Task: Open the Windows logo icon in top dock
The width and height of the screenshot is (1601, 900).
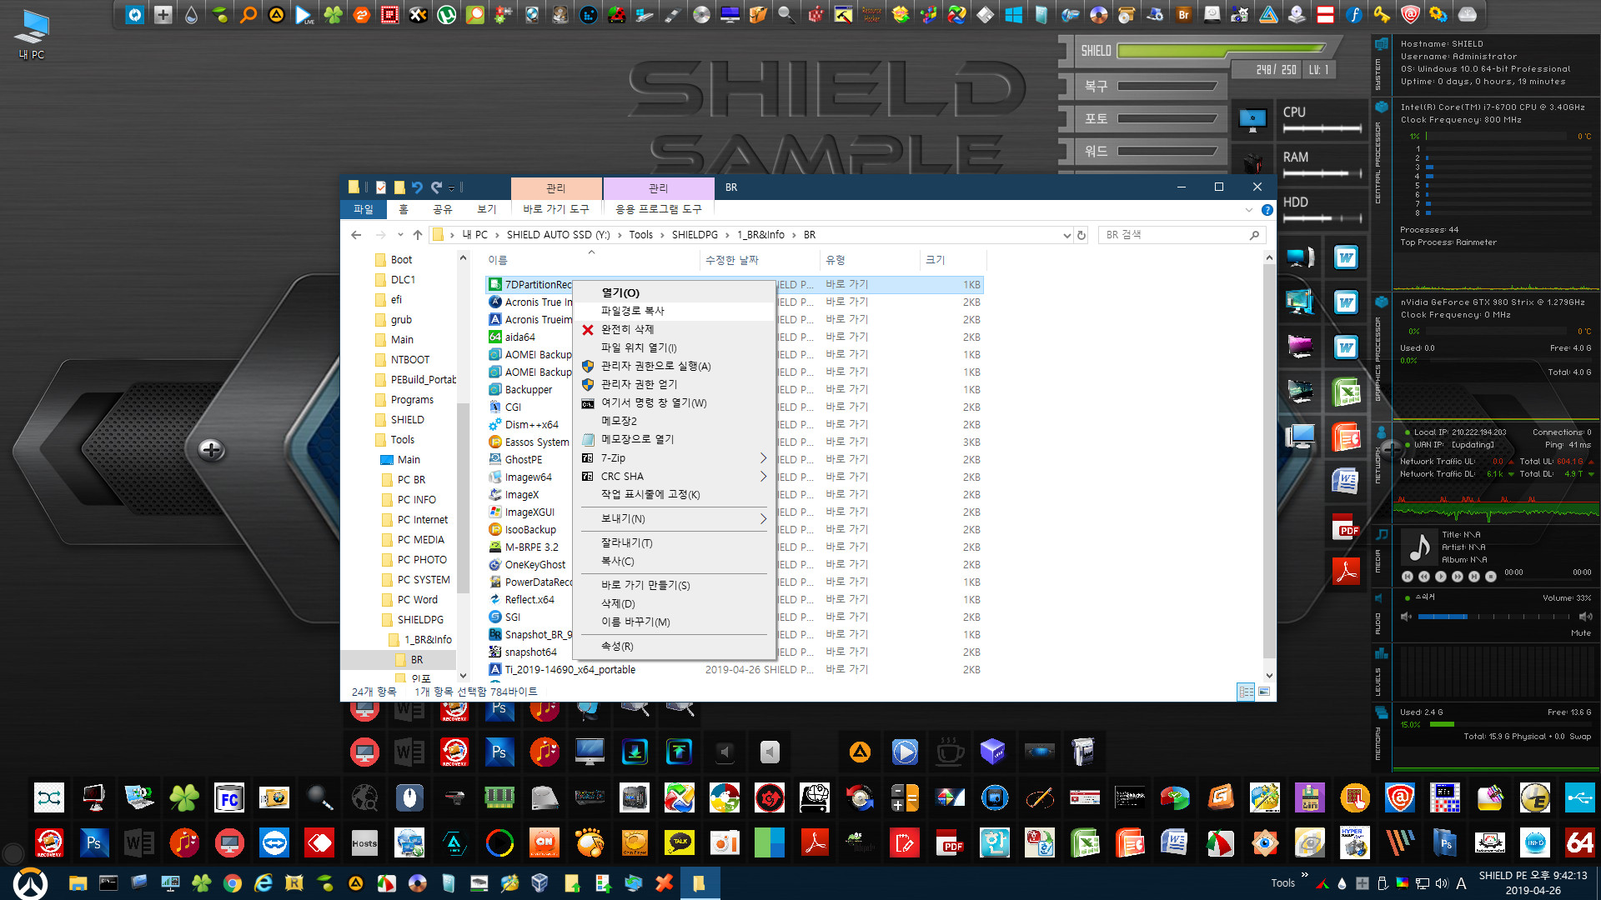Action: 1013,14
